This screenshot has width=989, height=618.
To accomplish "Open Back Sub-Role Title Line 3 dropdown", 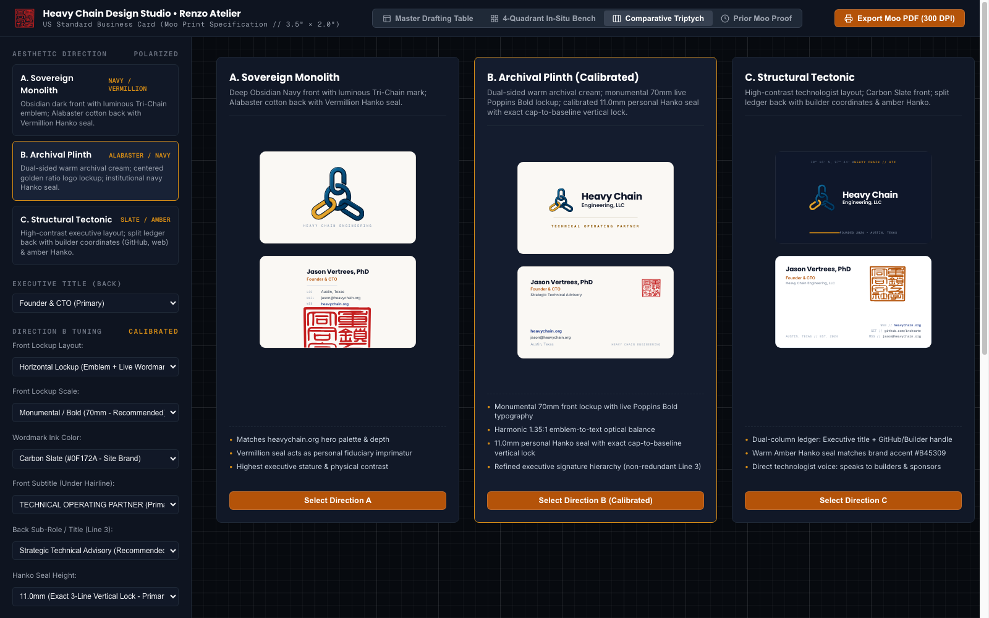I will (95, 551).
